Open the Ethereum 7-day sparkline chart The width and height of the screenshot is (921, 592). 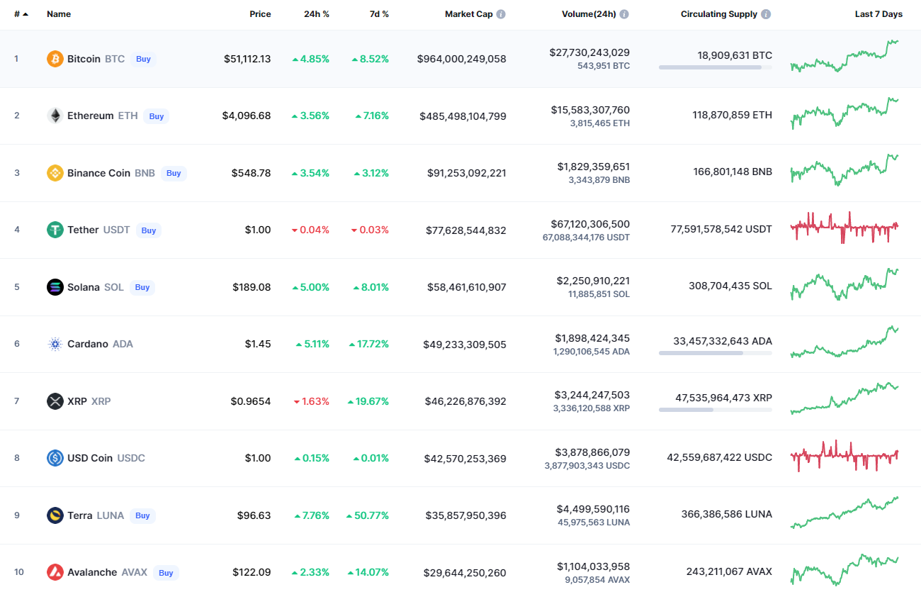tap(844, 113)
